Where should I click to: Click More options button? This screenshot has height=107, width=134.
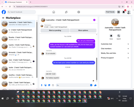point(83,30)
